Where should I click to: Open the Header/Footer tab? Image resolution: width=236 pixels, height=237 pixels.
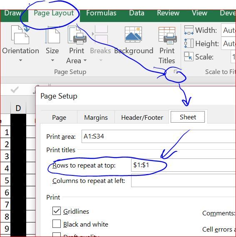tap(142, 117)
